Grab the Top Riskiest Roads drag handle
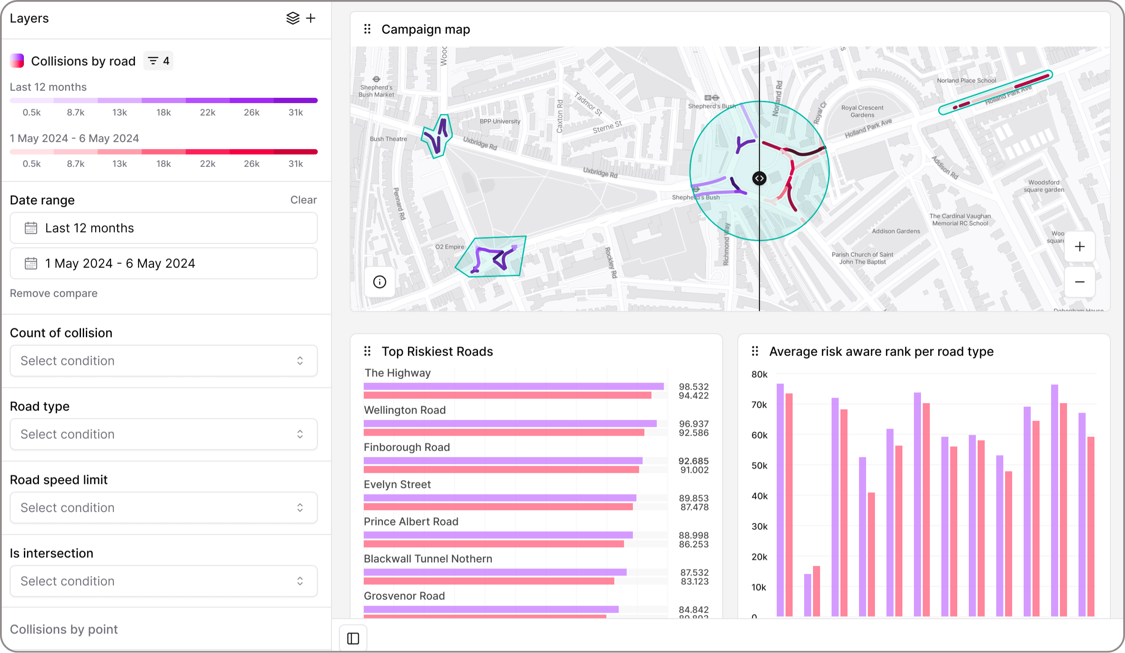Viewport: 1125px width, 653px height. click(x=367, y=352)
